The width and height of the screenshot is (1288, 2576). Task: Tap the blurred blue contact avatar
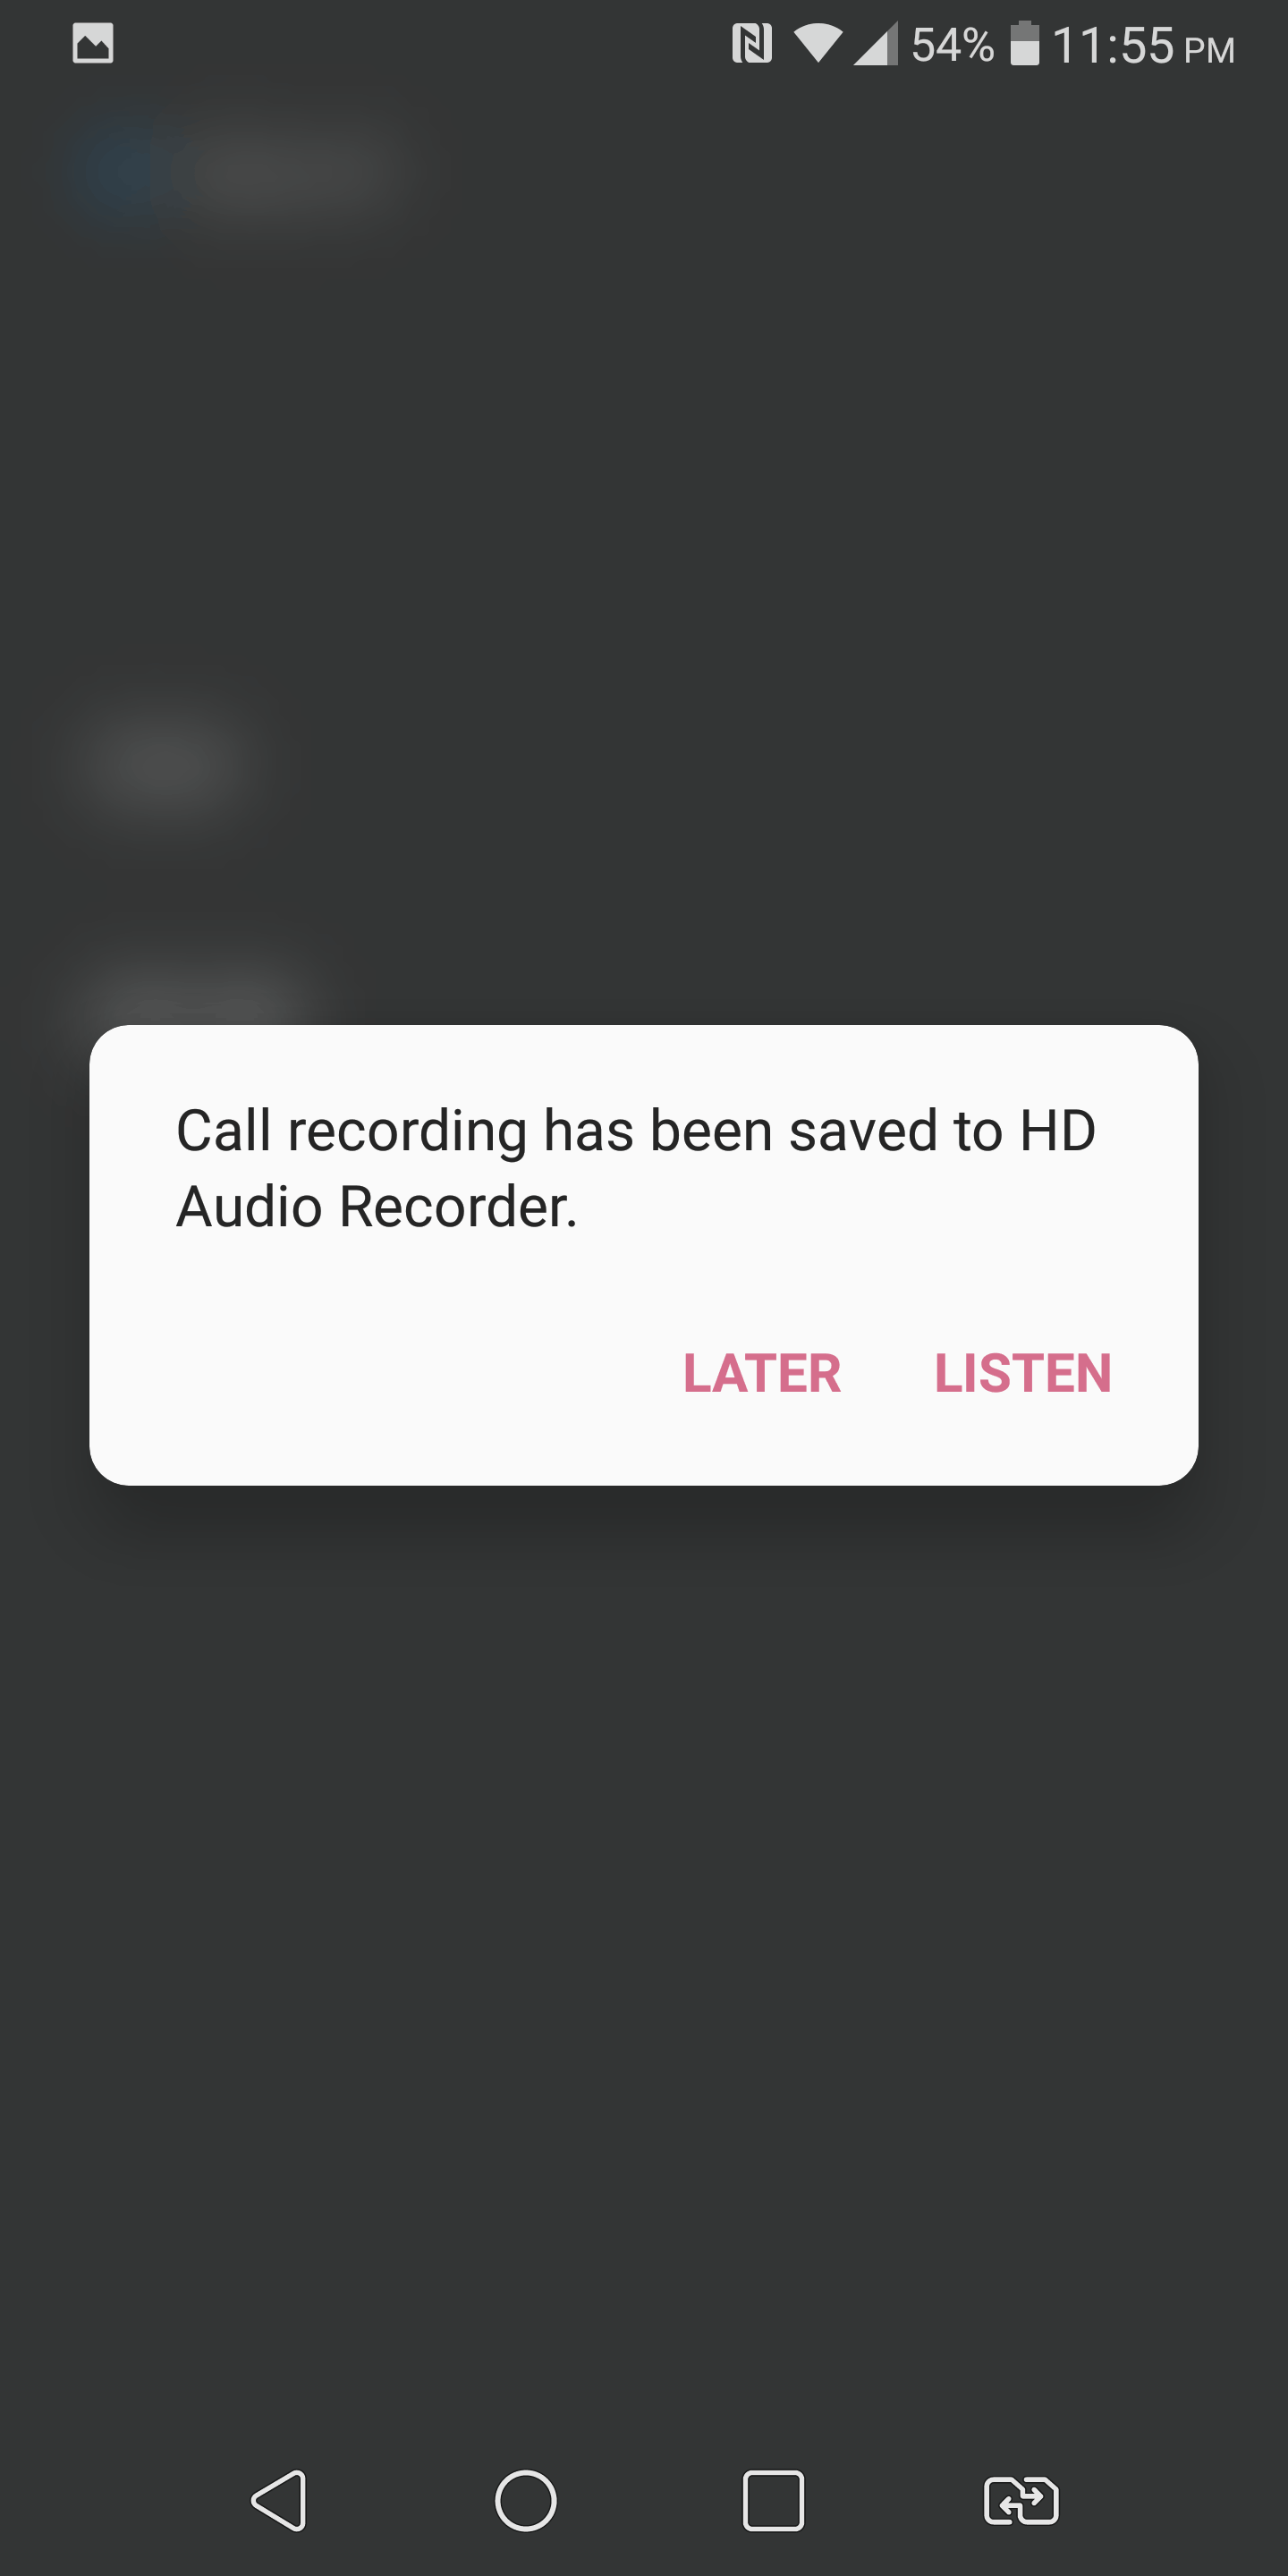(x=120, y=170)
